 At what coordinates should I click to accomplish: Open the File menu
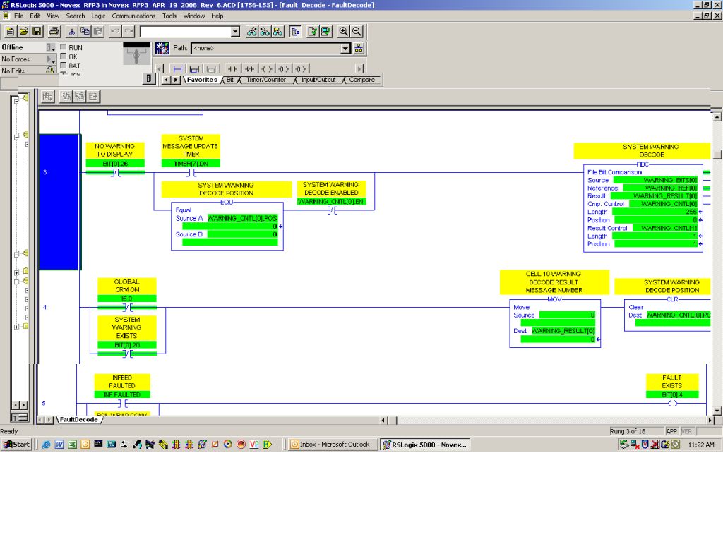tap(18, 16)
